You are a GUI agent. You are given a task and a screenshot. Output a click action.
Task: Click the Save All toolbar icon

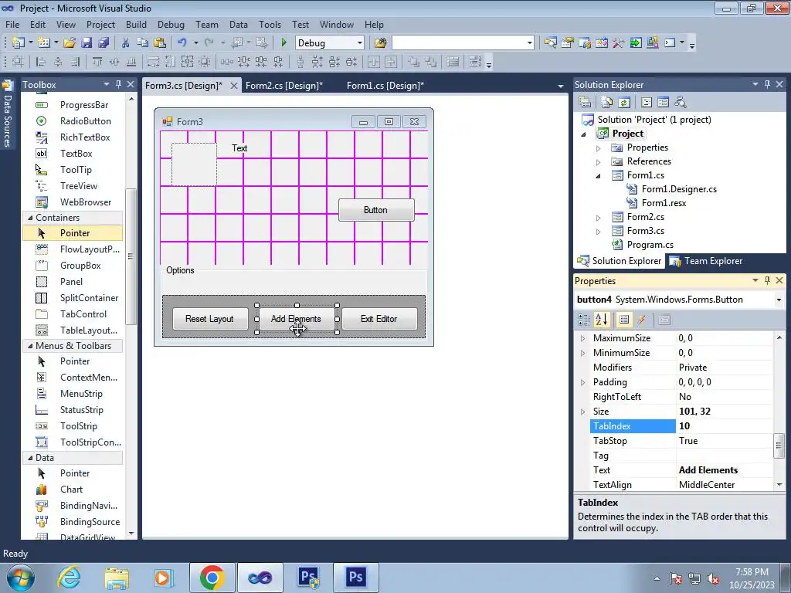[104, 43]
